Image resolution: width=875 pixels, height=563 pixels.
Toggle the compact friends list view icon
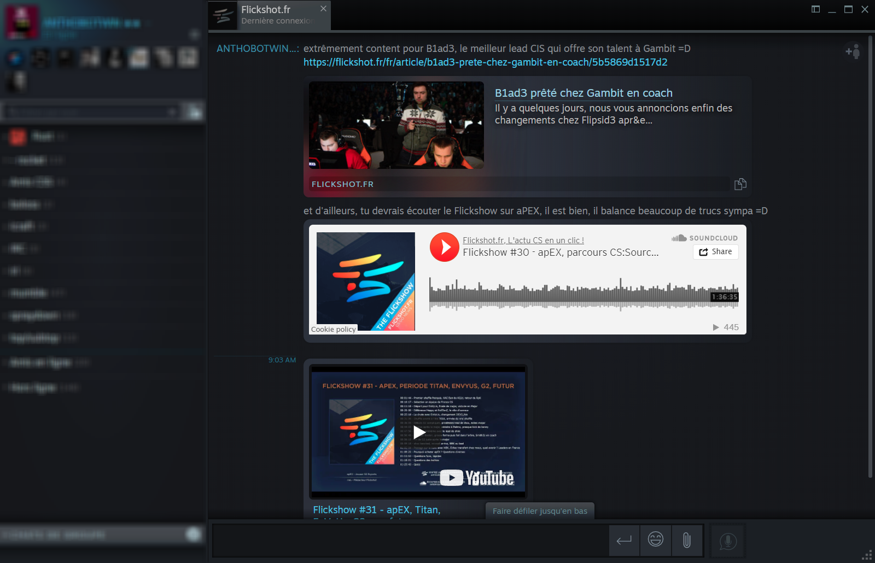pyautogui.click(x=815, y=9)
